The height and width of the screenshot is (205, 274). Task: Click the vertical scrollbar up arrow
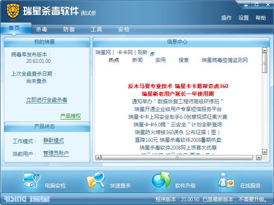click(x=265, y=50)
